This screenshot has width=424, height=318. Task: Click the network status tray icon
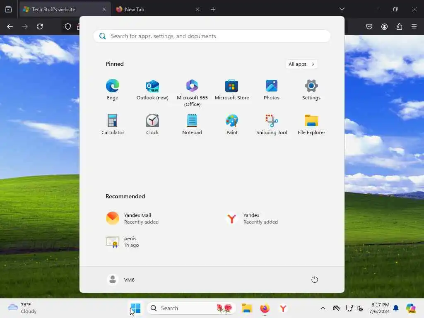click(349, 308)
